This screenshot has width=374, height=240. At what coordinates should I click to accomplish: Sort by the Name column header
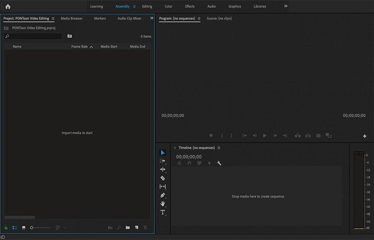tap(17, 46)
